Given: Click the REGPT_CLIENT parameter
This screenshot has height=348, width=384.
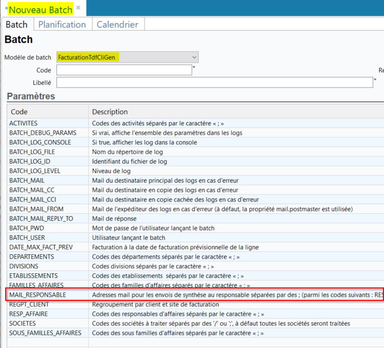Looking at the screenshot, I should pos(29,304).
